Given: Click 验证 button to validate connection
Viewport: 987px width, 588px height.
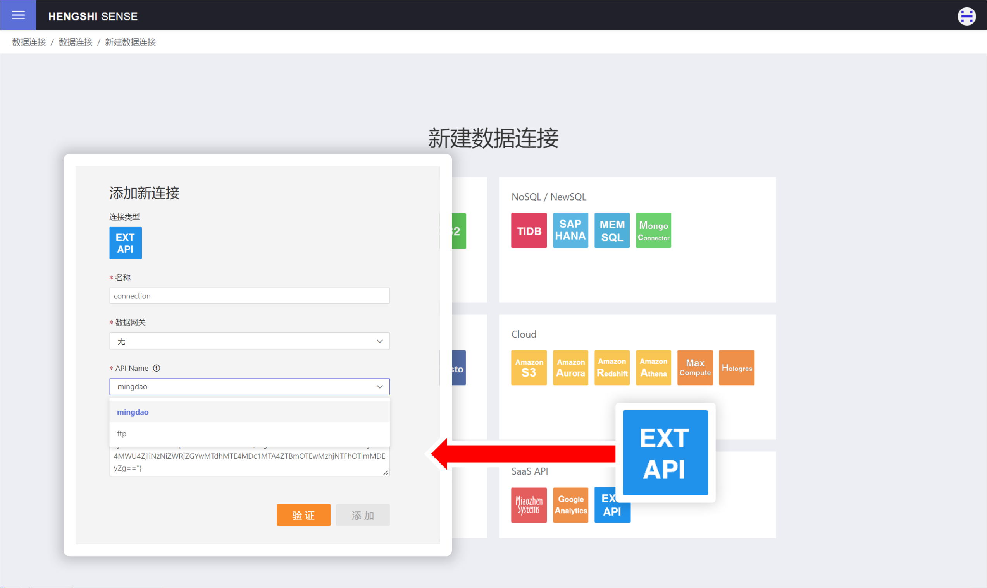Looking at the screenshot, I should (303, 514).
